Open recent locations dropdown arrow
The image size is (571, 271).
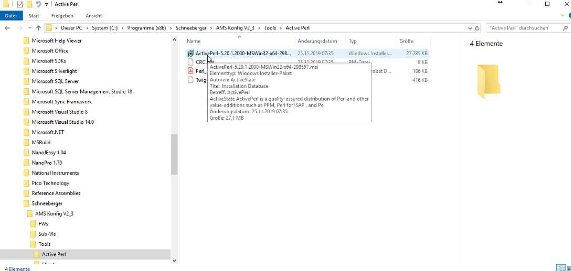[x=30, y=28]
